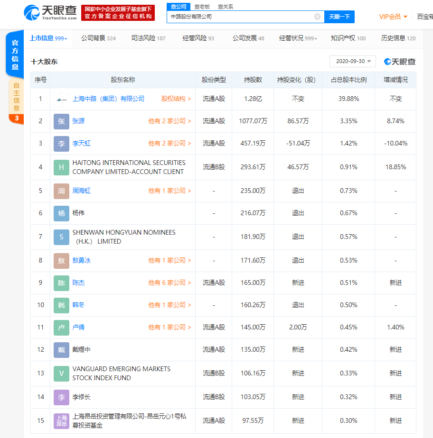Image resolution: width=433 pixels, height=438 pixels.
Task: Switch to the 查关系 search tab
Action: tap(226, 7)
